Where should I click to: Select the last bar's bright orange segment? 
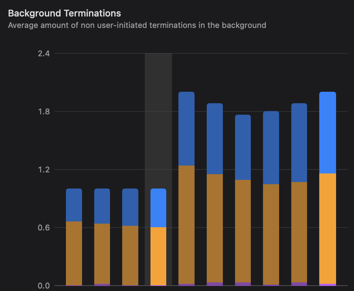327,228
